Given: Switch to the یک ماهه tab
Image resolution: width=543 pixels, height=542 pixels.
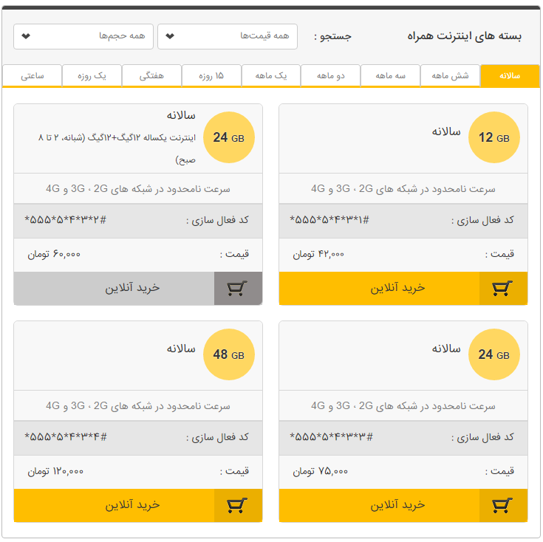Looking at the screenshot, I should [271, 75].
